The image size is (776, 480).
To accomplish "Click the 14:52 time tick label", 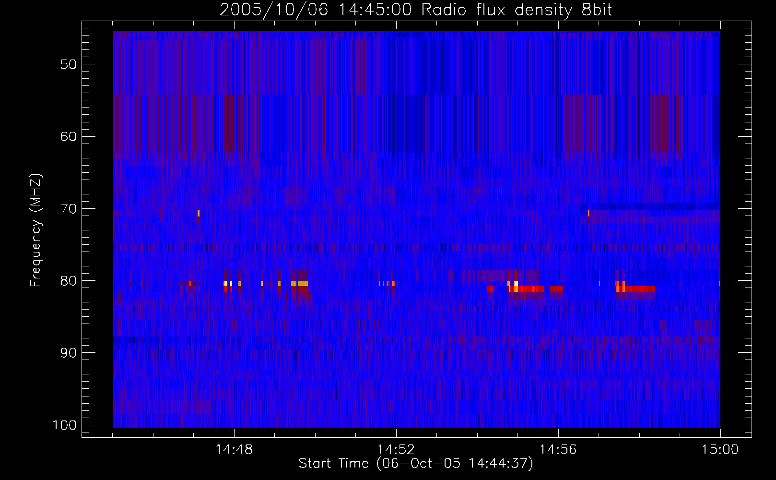I will [x=396, y=450].
